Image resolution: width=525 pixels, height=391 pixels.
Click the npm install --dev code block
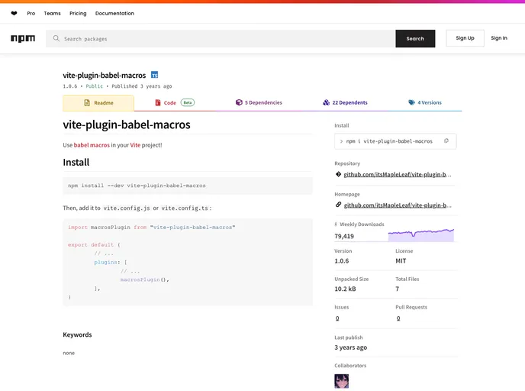pos(188,186)
